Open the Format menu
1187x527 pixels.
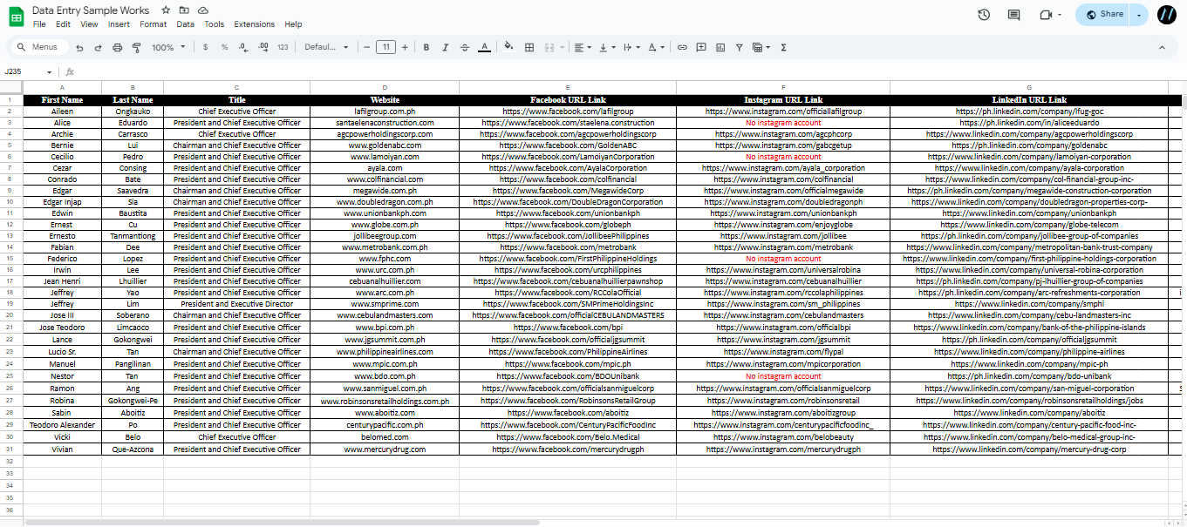153,24
